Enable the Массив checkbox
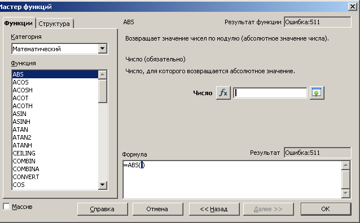The height and width of the screenshot is (223, 360). click(6, 207)
